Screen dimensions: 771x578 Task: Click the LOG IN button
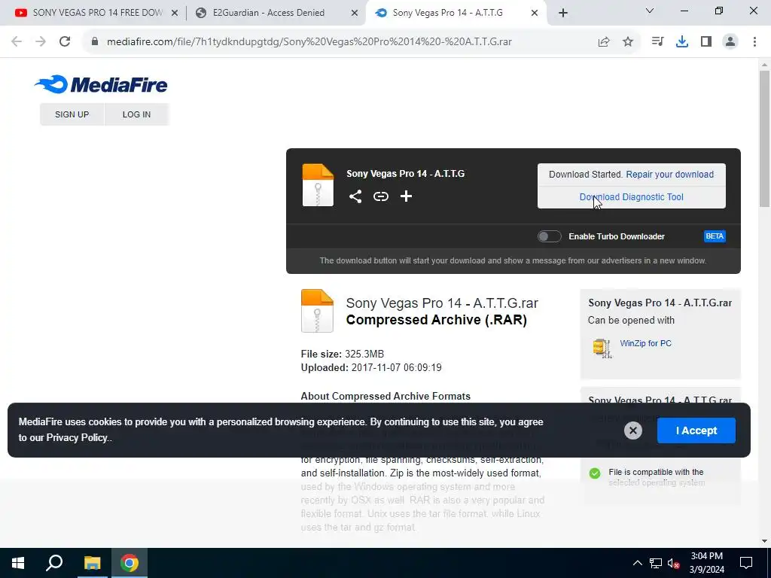[x=136, y=114]
